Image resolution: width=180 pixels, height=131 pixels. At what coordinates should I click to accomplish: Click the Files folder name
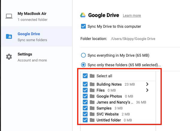coord(100,90)
